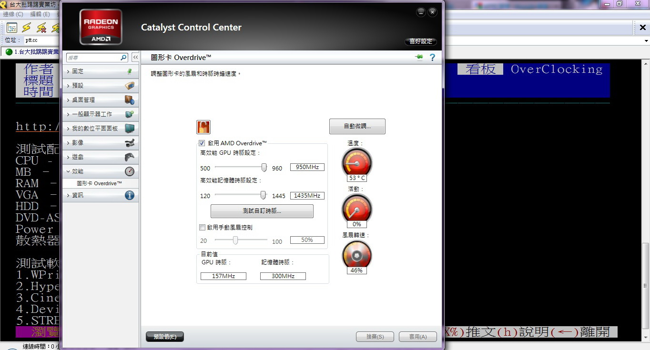
Task: Click the 50% fan speed value box
Action: [307, 240]
